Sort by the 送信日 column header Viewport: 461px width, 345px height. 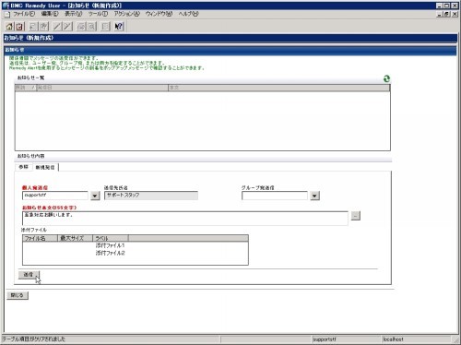pyautogui.click(x=102, y=88)
